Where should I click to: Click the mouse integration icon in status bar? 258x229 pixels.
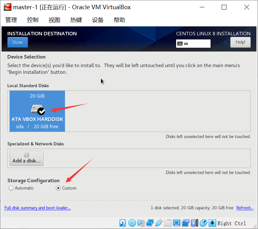[203, 223]
